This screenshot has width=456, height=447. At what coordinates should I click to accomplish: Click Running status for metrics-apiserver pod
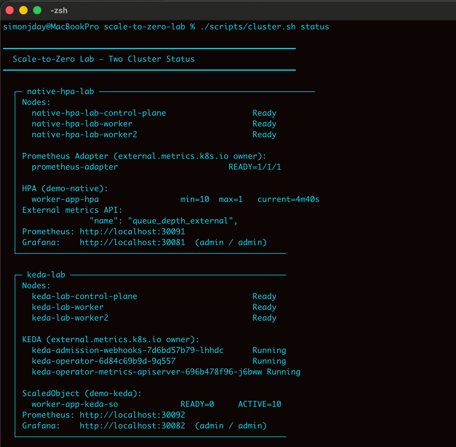[284, 372]
